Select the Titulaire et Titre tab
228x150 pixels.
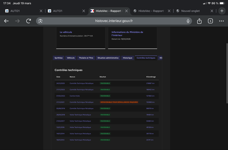click(86, 58)
